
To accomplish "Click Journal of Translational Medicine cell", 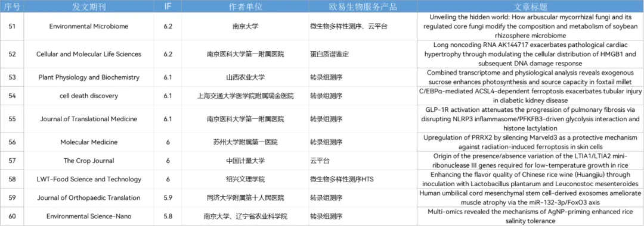I will click(89, 119).
